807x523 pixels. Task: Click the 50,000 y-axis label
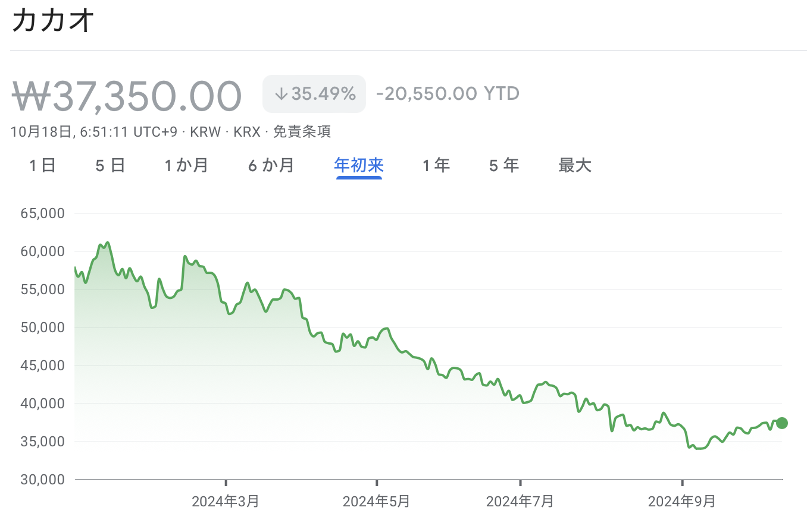pyautogui.click(x=42, y=327)
